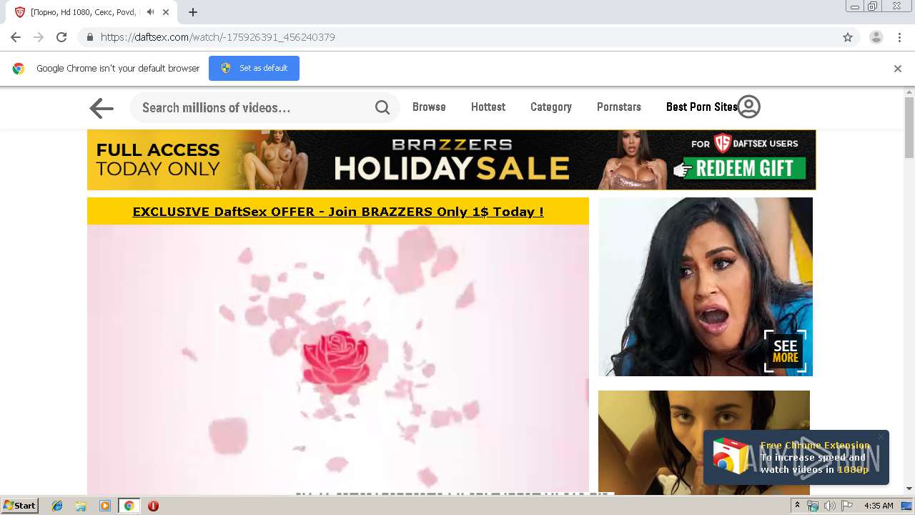Open a new tab with plus button
Screen dimensions: 915x515
click(193, 12)
